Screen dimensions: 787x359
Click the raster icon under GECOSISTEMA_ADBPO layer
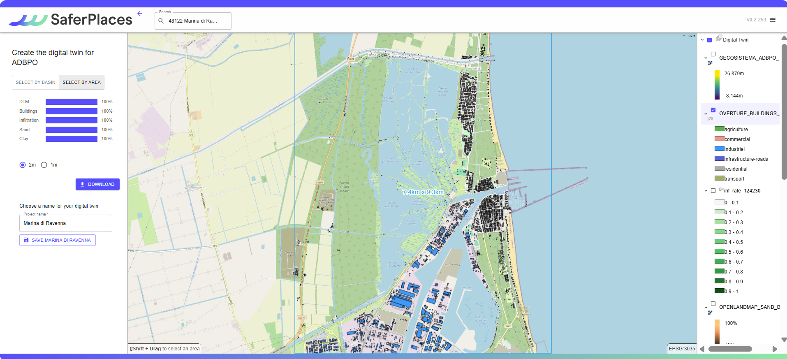click(x=710, y=63)
